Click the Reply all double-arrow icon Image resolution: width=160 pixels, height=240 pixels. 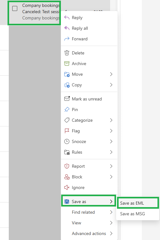(67, 28)
